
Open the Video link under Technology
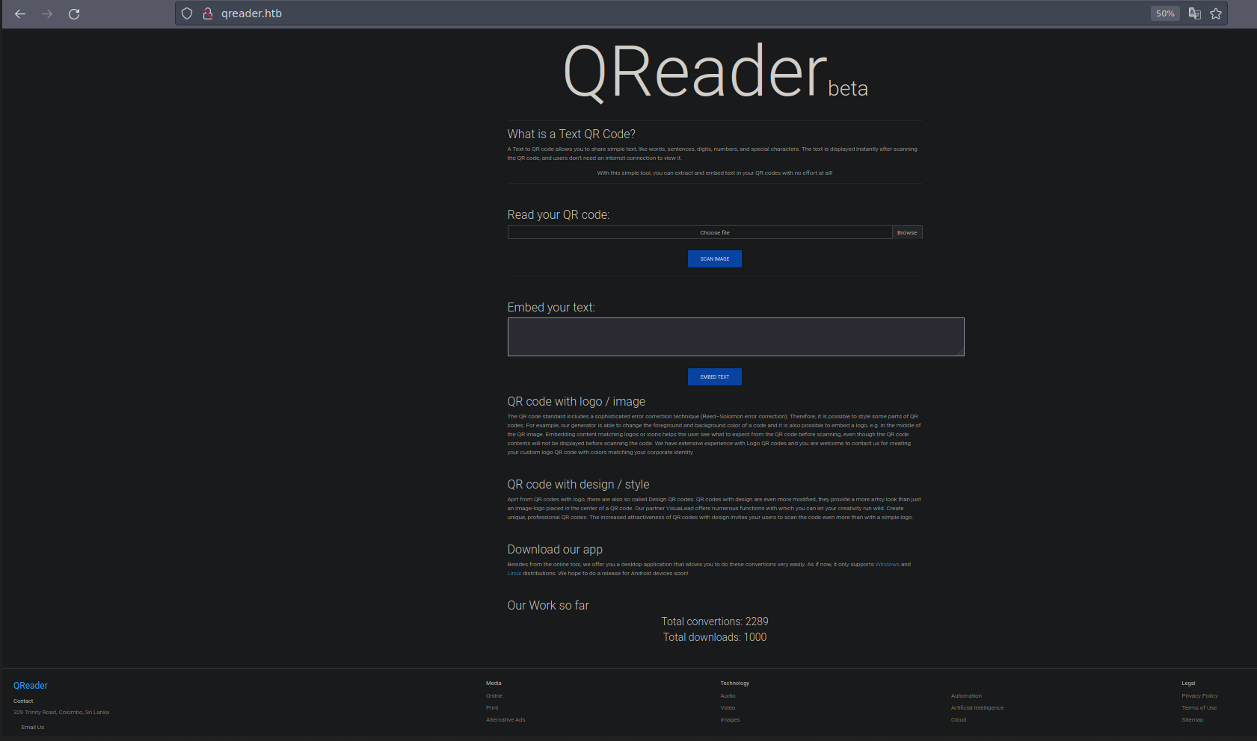(x=728, y=707)
